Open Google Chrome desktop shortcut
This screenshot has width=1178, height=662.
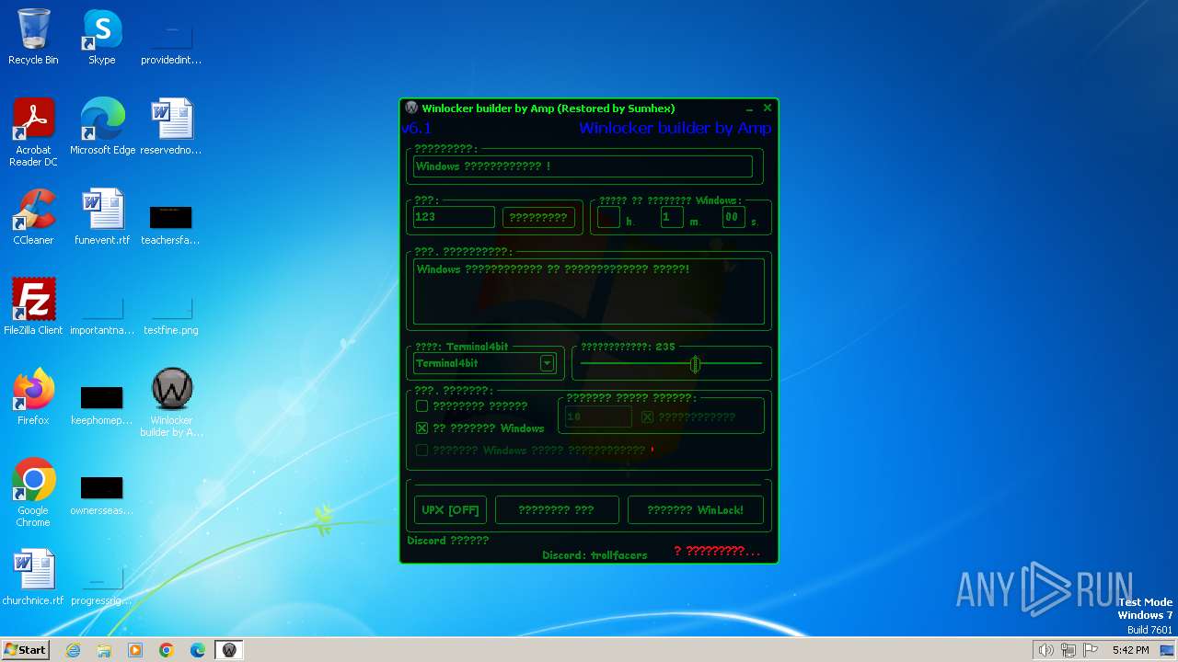[x=33, y=493]
